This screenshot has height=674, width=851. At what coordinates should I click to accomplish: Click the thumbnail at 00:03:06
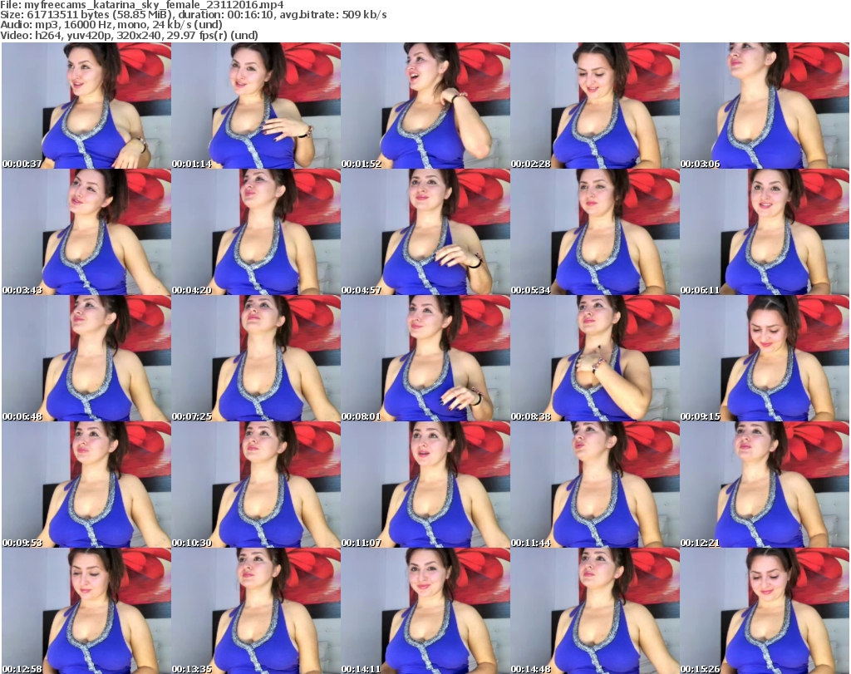pos(765,106)
